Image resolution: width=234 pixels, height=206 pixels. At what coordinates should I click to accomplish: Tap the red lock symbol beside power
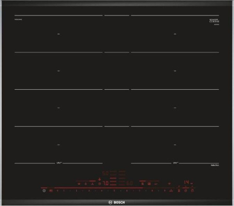tap(50, 191)
